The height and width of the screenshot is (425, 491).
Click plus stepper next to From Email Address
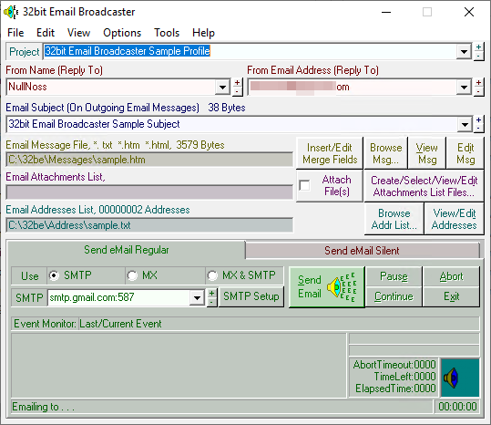pos(478,83)
